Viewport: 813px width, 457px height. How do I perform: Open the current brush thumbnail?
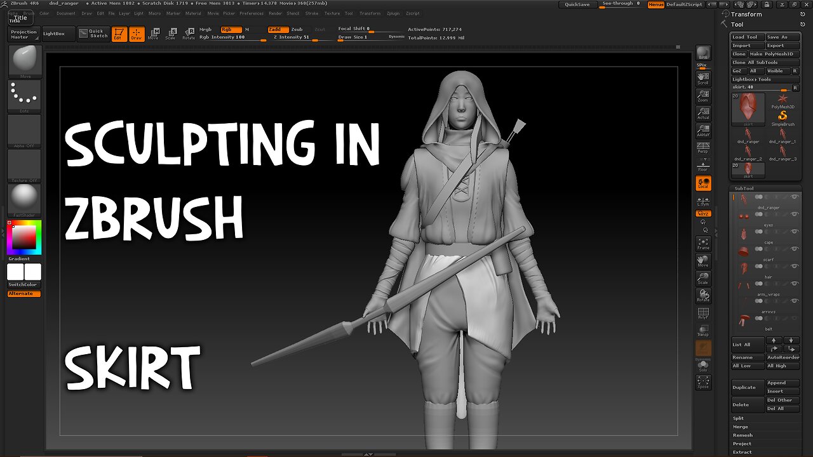click(24, 62)
